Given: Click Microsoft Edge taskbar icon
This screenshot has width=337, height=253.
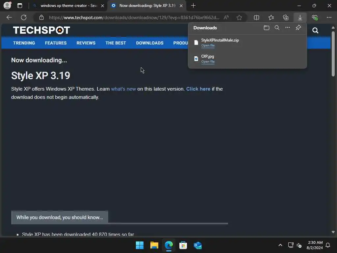Looking at the screenshot, I should (169, 245).
